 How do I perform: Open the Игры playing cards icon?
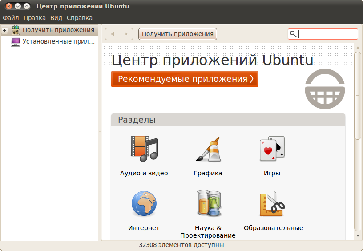pos(272,149)
